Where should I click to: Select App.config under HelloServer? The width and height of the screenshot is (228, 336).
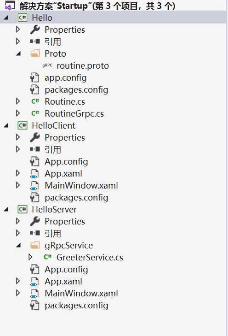click(66, 270)
